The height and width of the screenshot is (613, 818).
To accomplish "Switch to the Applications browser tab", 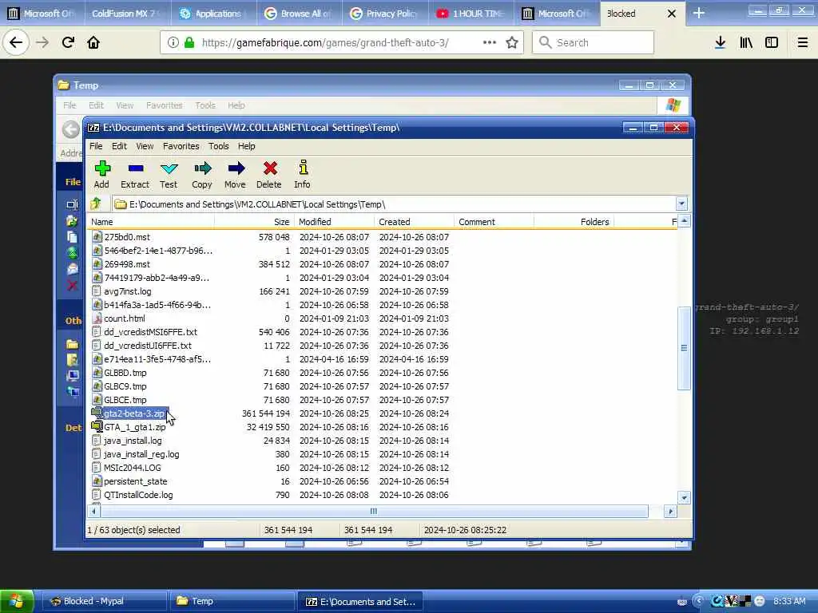I will (214, 14).
